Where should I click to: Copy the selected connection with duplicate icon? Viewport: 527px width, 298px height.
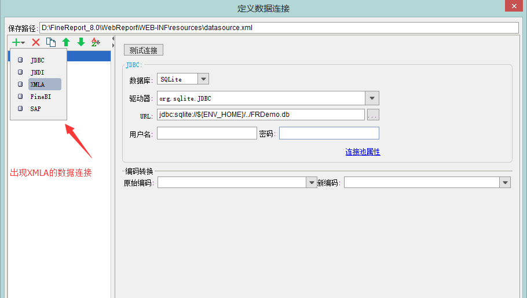point(51,42)
